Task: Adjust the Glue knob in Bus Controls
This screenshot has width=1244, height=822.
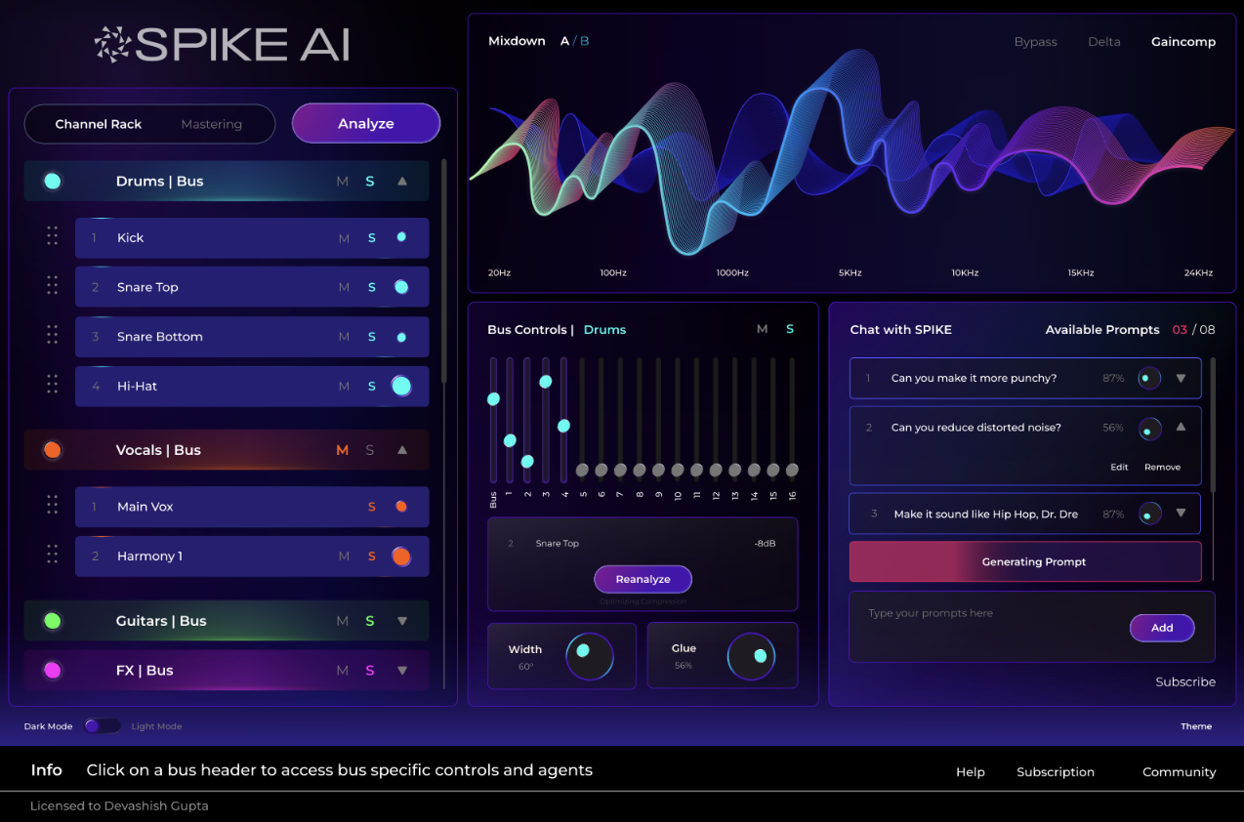Action: 751,655
